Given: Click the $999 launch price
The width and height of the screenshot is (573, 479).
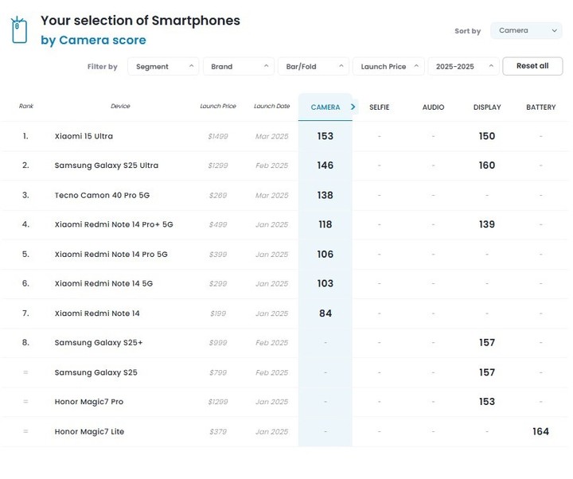Looking at the screenshot, I should click(218, 343).
